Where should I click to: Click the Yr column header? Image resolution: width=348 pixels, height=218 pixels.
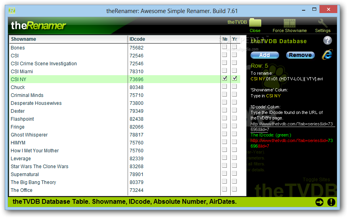[x=235, y=39]
